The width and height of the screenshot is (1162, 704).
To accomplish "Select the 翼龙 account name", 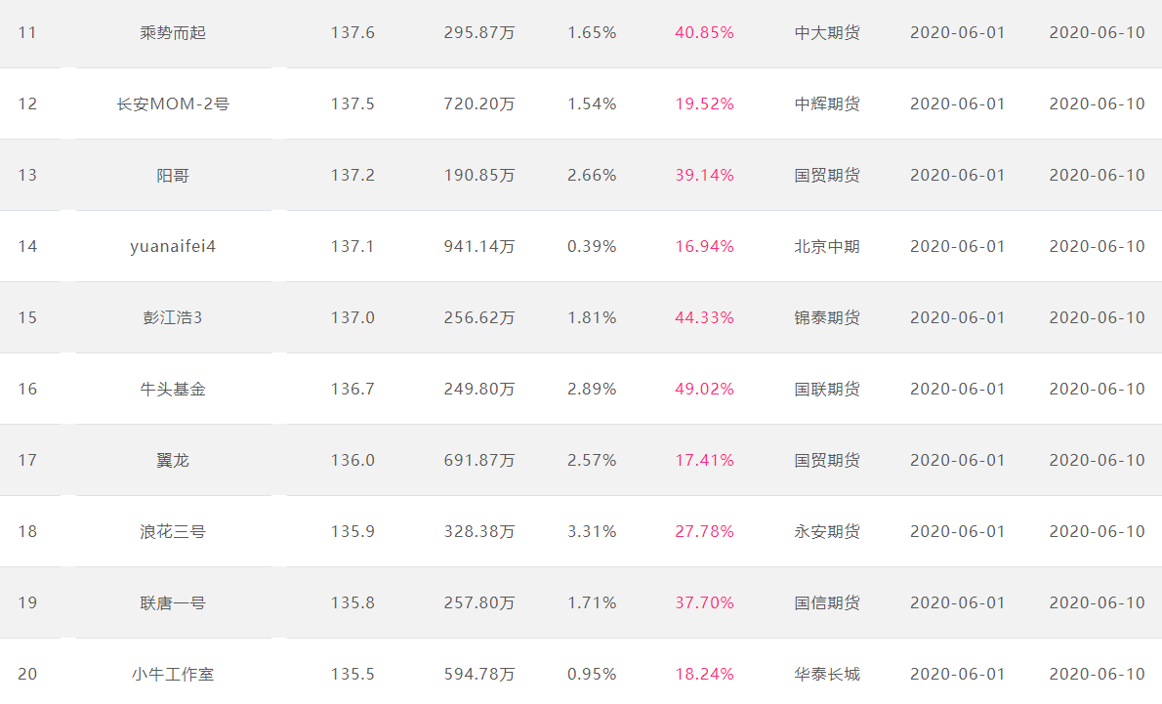I will (173, 460).
